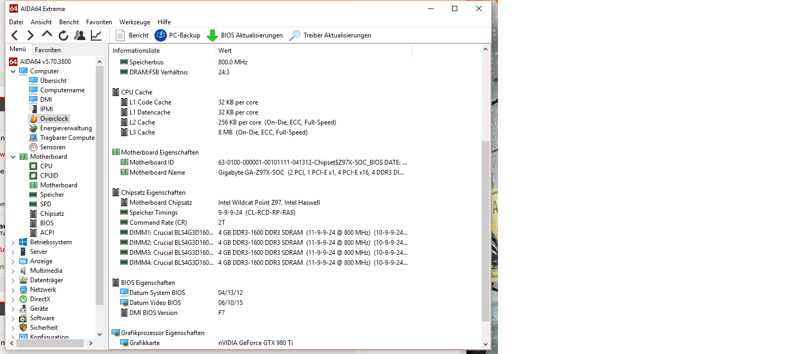Start PC-Backup from the toolbar
Viewport: 812px width, 354px height.
coord(178,35)
